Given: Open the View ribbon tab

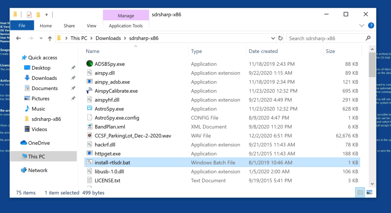Looking at the screenshot, I should [x=92, y=26].
